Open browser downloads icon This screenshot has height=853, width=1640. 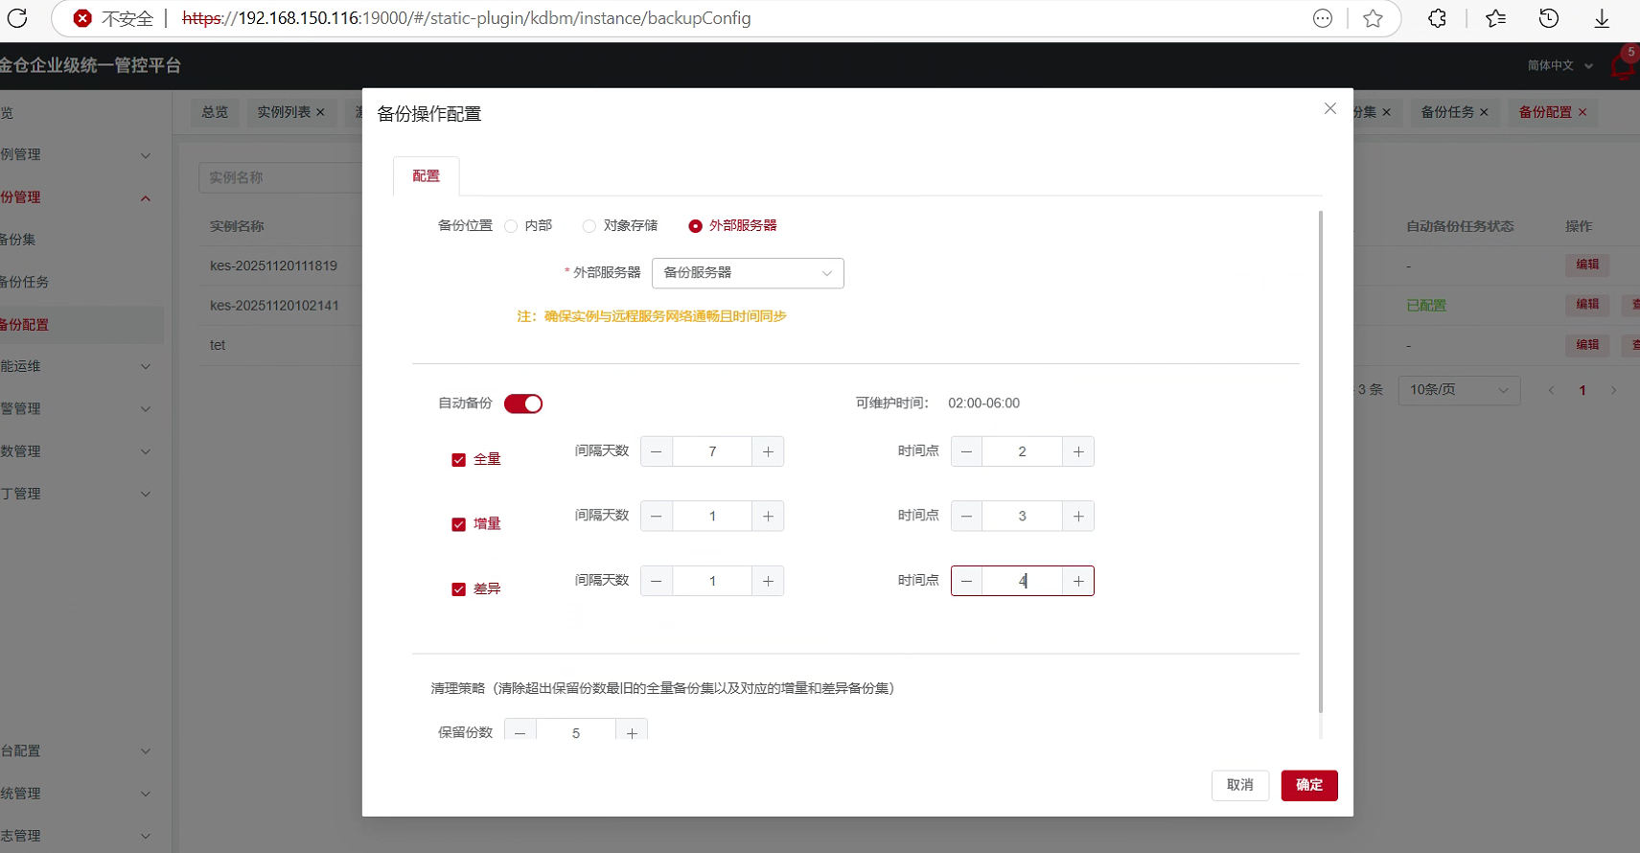click(1601, 18)
